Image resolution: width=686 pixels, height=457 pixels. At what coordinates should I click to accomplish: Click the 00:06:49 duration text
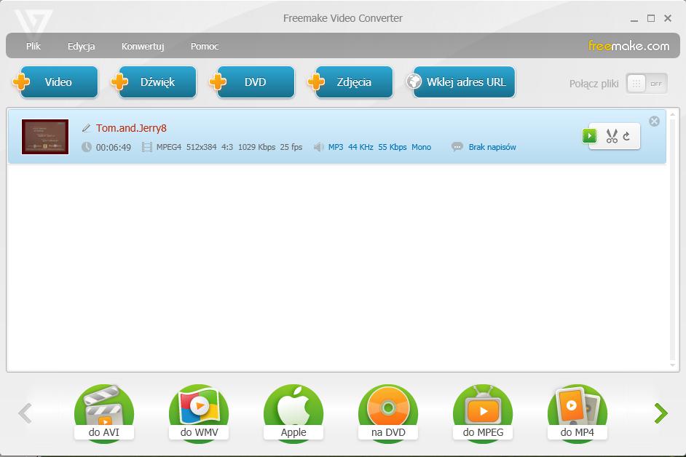(x=114, y=148)
